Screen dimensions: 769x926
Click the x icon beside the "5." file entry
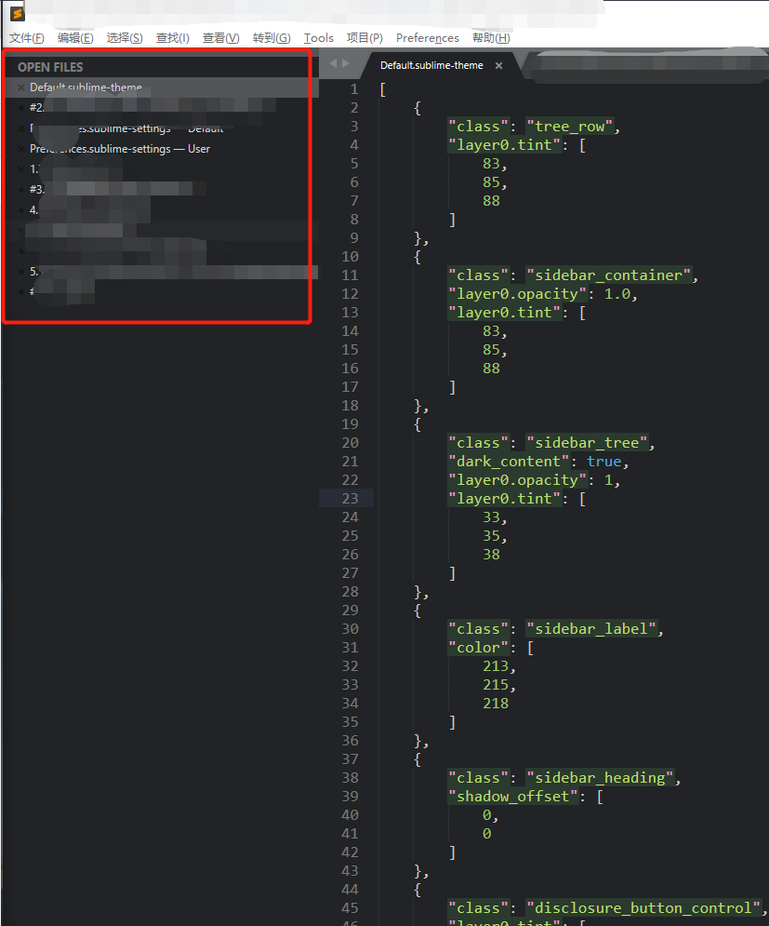(20, 271)
